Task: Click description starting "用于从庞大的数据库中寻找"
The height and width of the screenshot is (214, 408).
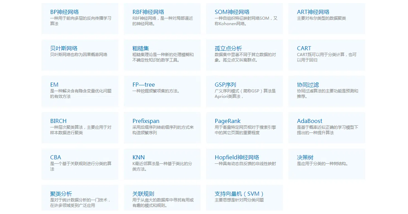Action: pos(163,203)
